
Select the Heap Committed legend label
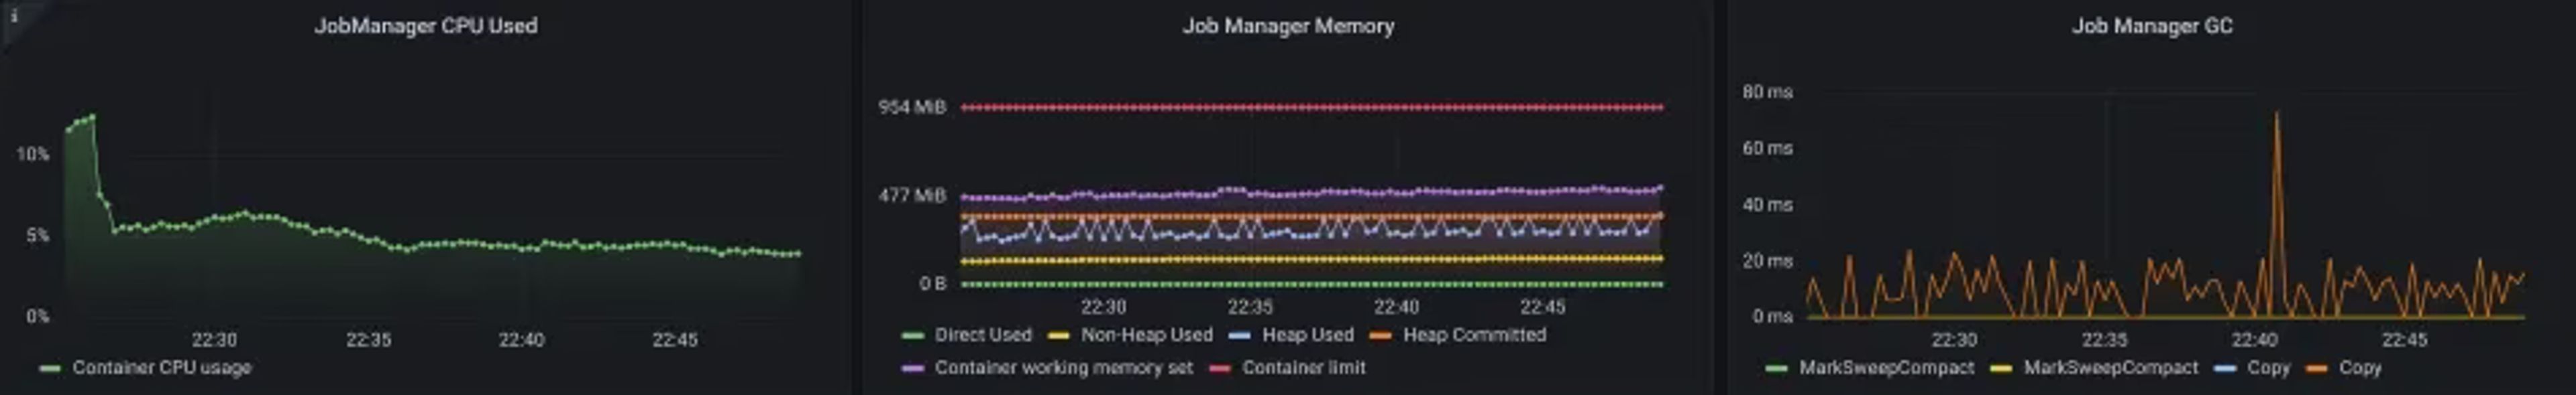tap(1474, 335)
